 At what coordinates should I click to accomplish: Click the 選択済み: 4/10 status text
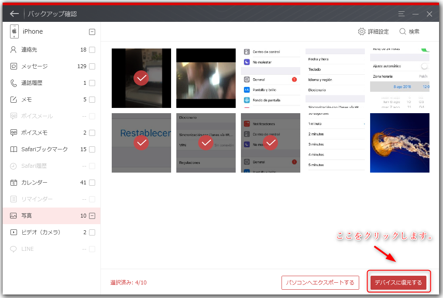[128, 282]
